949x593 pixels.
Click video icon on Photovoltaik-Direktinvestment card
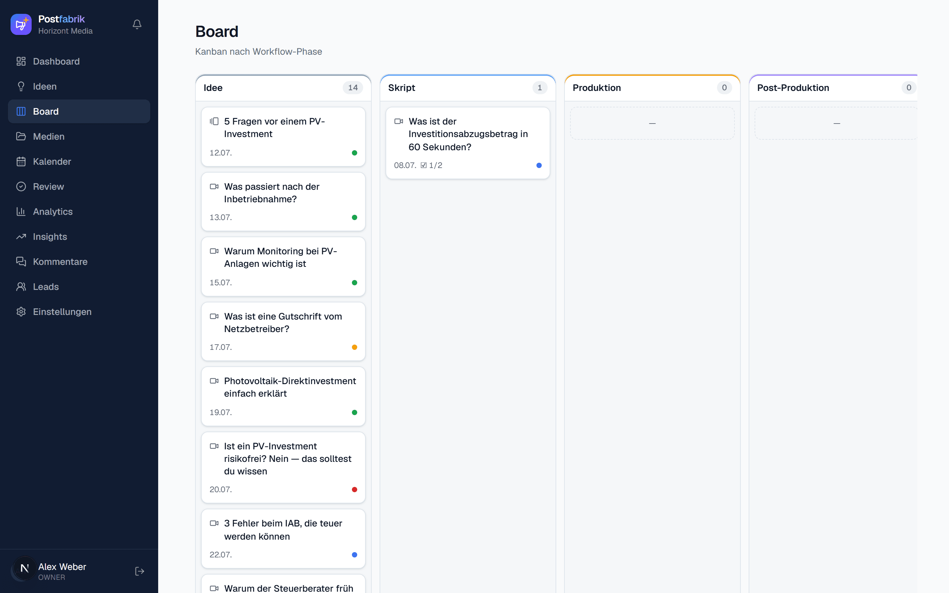[x=214, y=381]
